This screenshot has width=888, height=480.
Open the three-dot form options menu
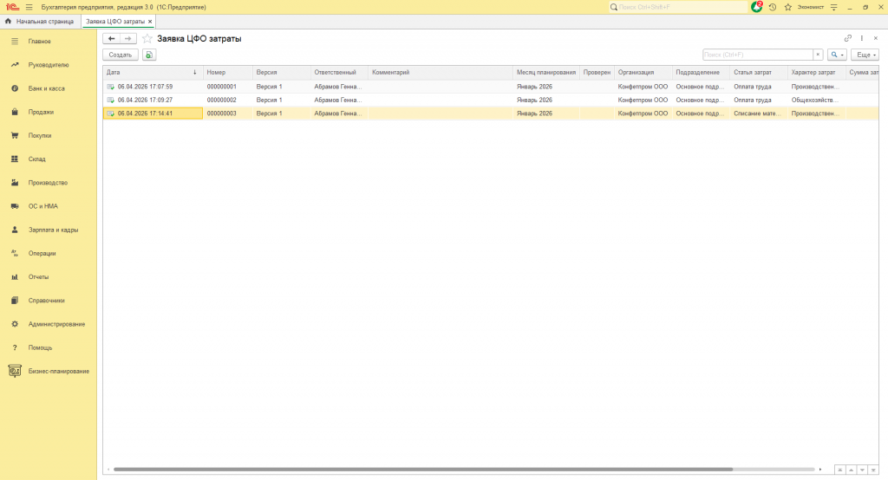pyautogui.click(x=862, y=38)
